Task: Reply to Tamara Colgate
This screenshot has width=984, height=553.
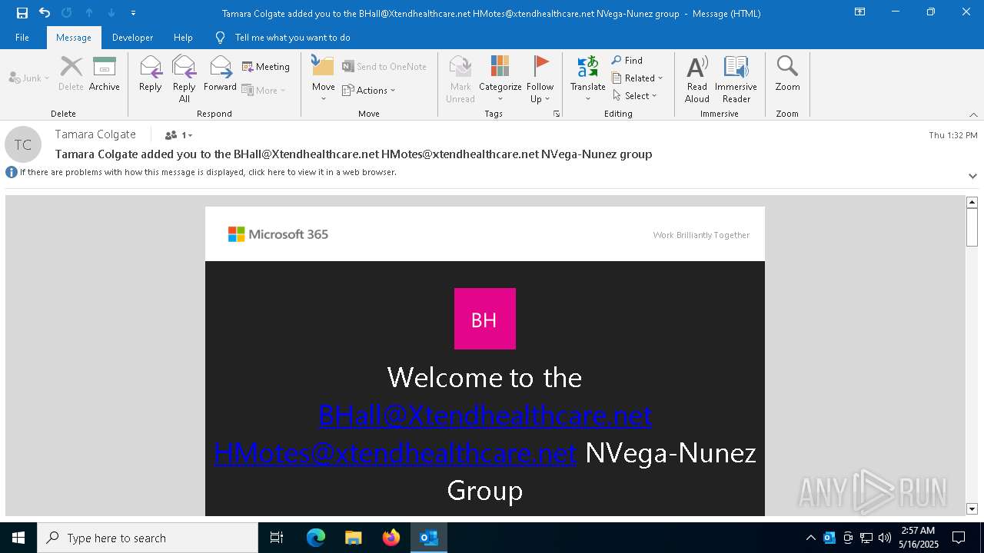Action: [151, 74]
